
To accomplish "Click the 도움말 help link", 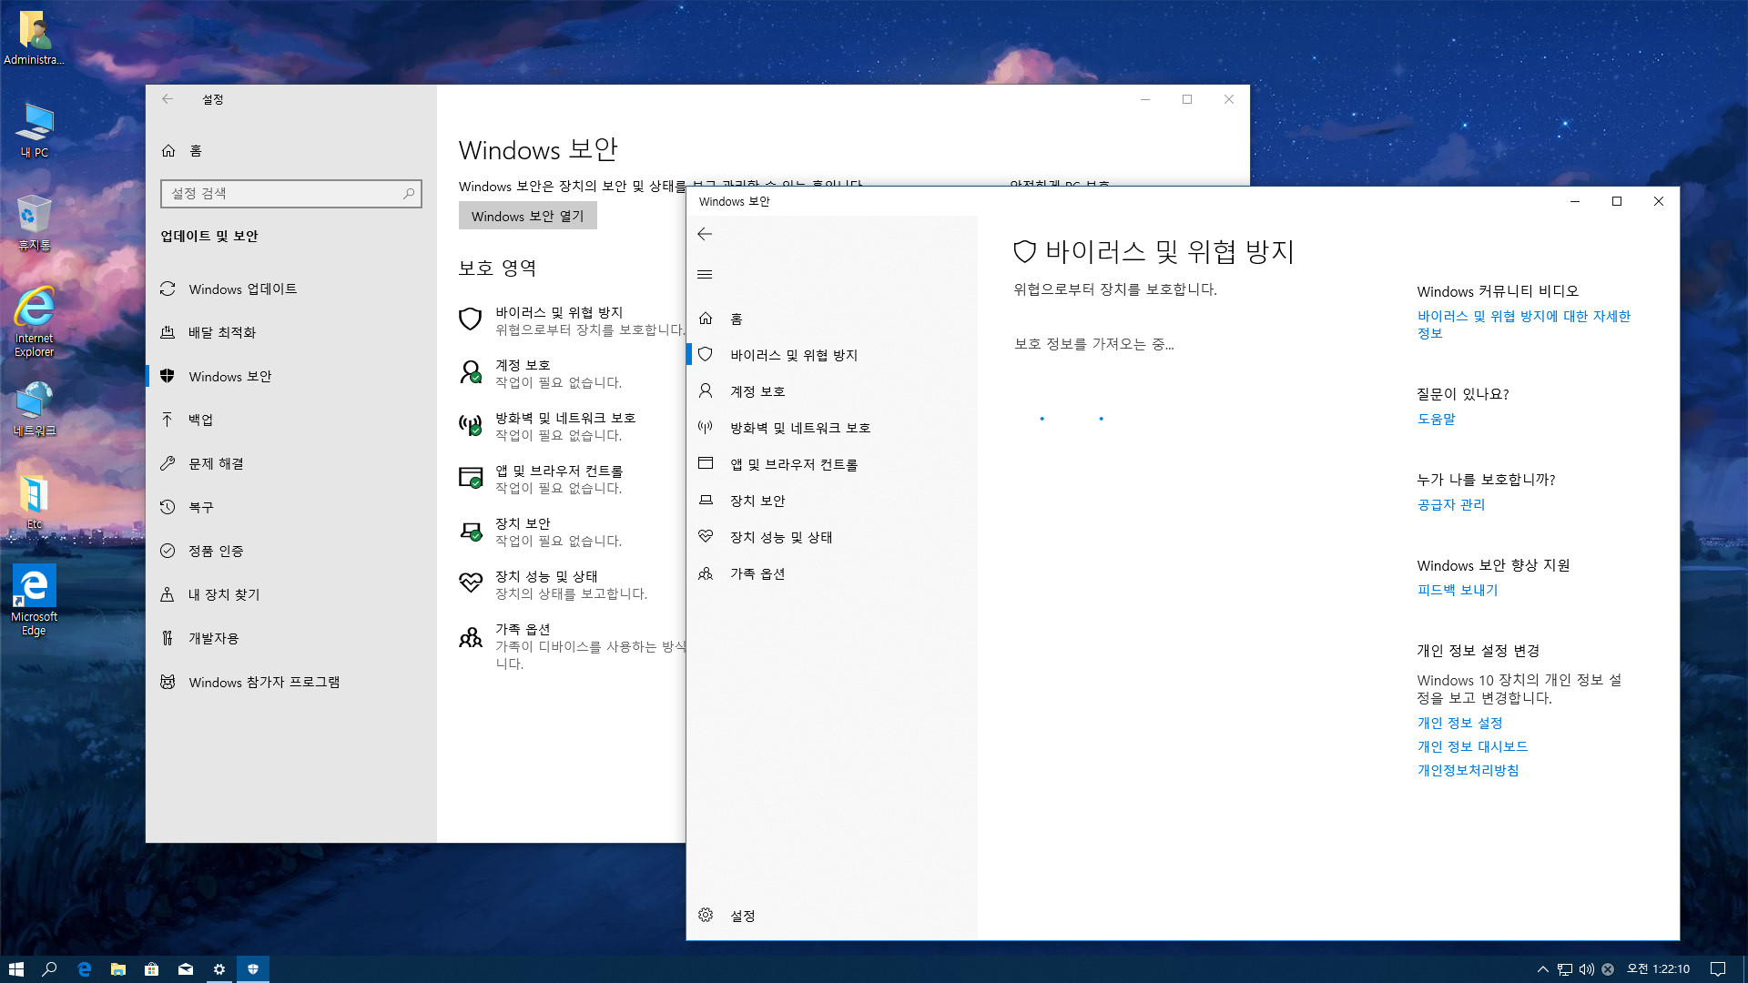I will click(x=1436, y=419).
